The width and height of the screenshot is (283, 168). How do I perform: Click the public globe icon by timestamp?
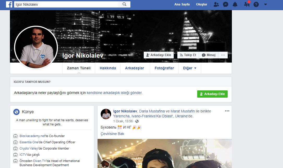click(x=137, y=121)
